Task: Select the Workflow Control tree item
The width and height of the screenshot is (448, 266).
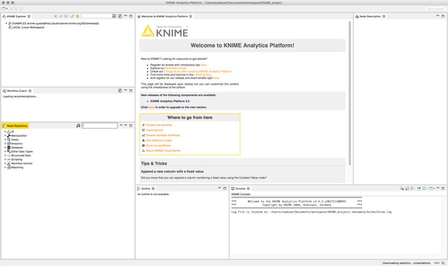Action: tap(22, 163)
